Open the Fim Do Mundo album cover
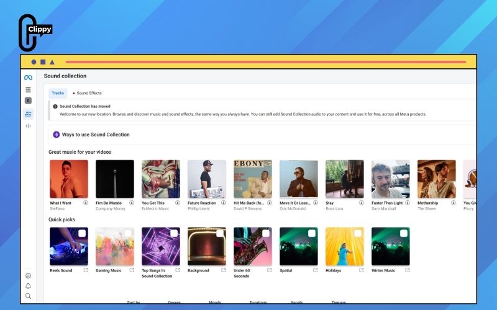497x310 pixels. (115, 179)
